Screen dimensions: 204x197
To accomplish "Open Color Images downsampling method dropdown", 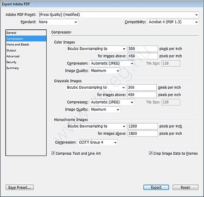I will point(96,49).
